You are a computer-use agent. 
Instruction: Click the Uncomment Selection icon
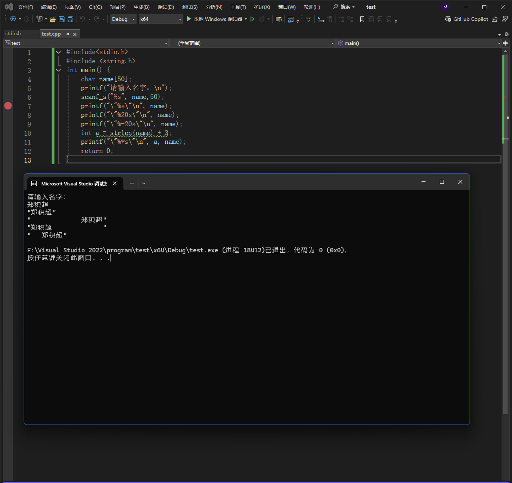(x=329, y=19)
